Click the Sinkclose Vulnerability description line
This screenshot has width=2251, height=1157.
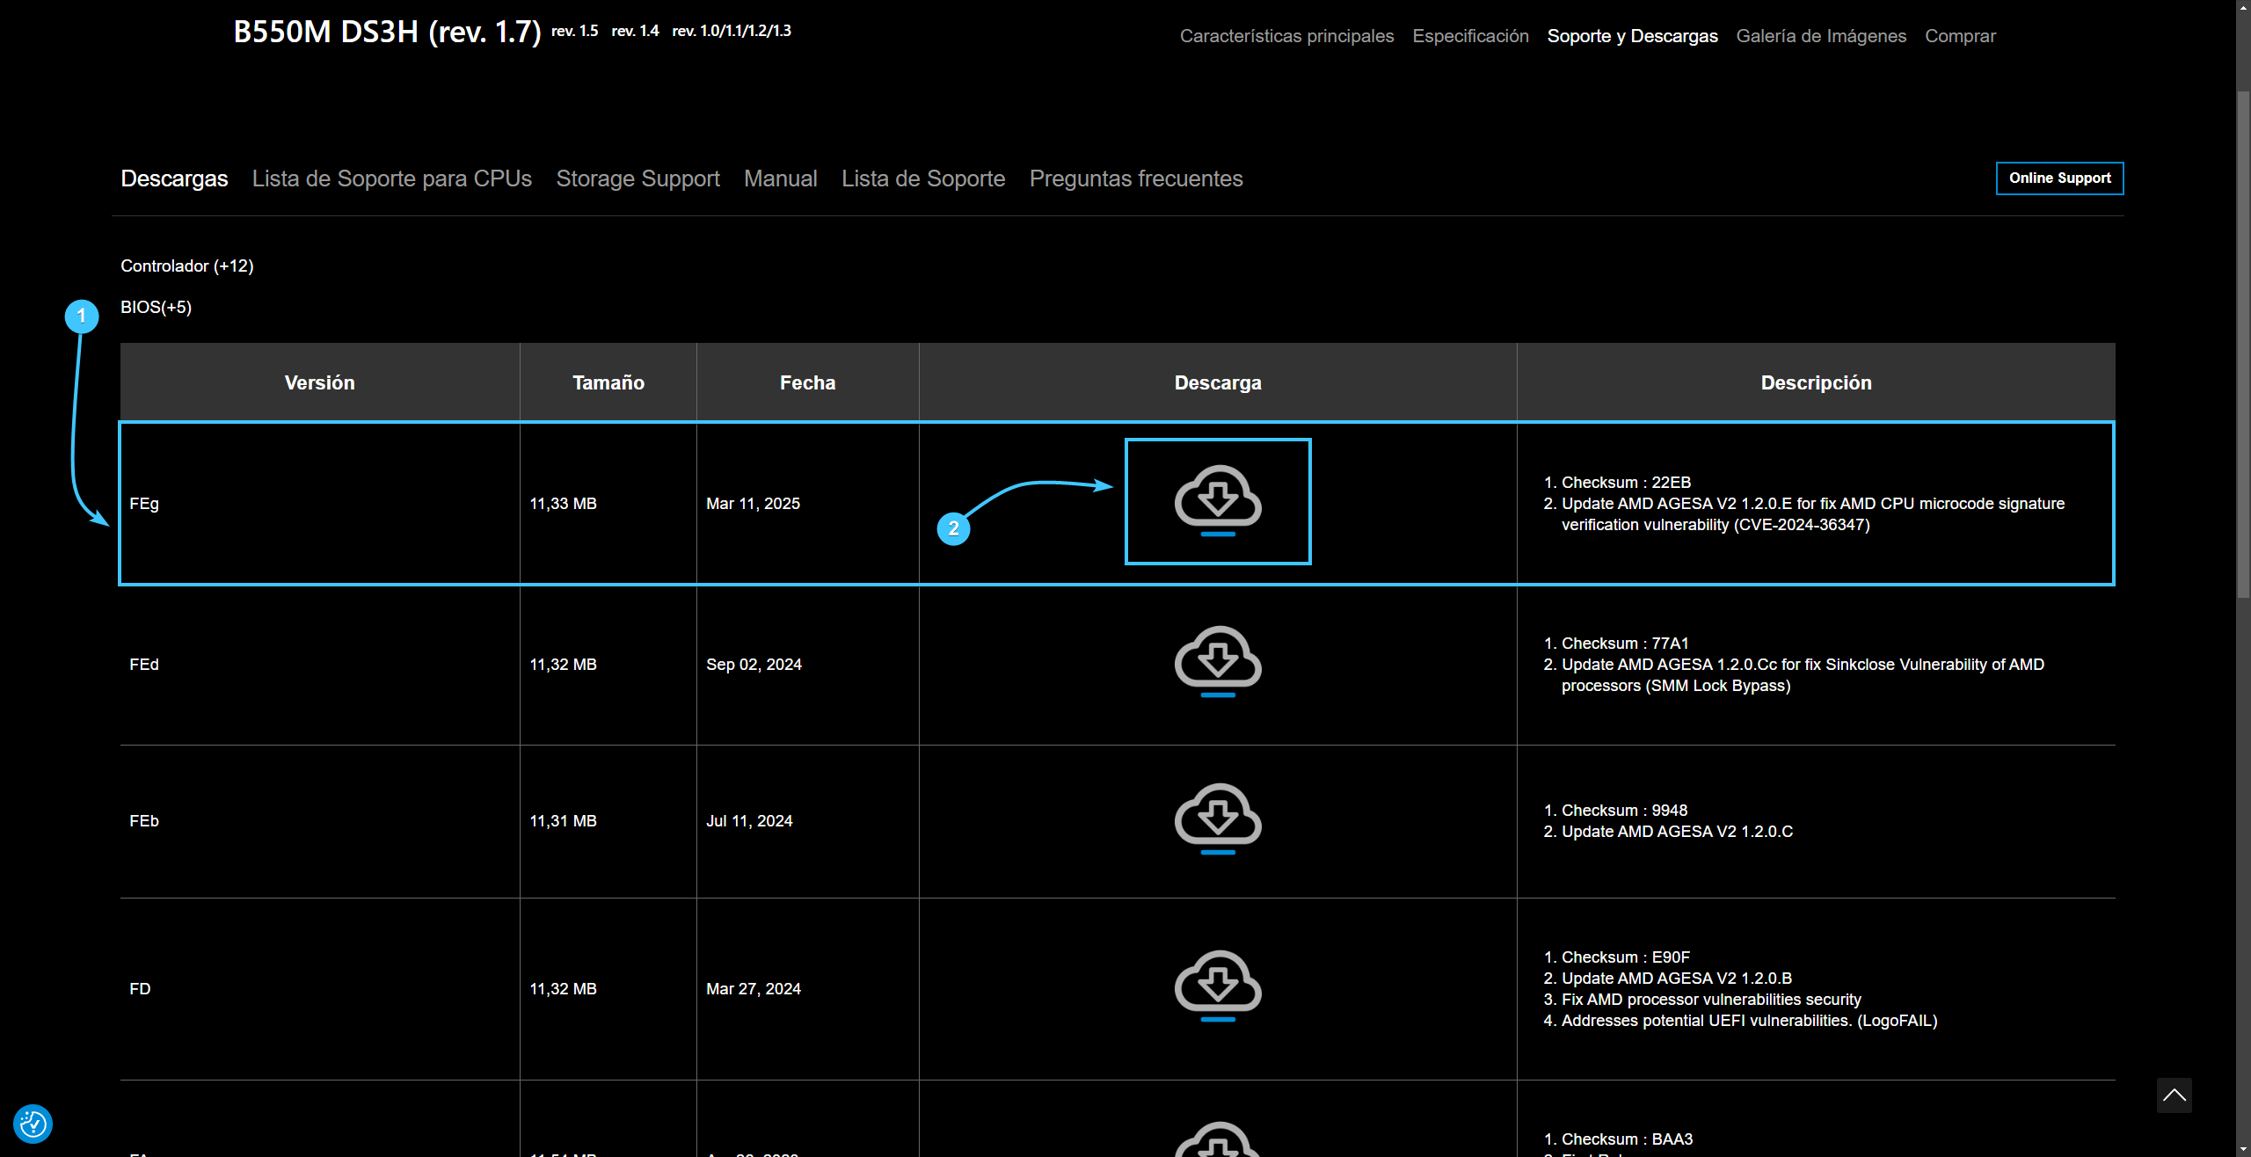[1803, 675]
